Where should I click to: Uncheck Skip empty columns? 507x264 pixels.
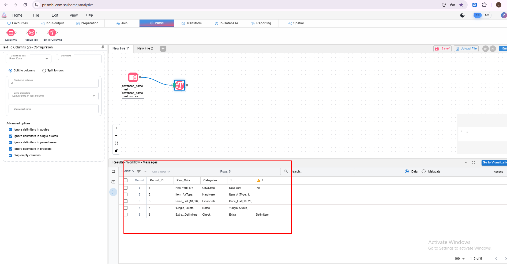pyautogui.click(x=10, y=155)
